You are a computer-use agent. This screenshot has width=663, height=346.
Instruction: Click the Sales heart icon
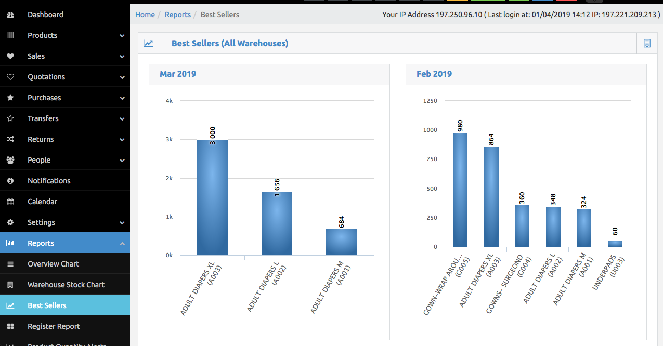pos(10,56)
